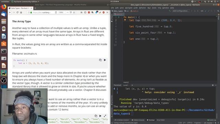This screenshot has width=220, height=124.
Task: Open Activities overview in top bar
Action: 5,1
